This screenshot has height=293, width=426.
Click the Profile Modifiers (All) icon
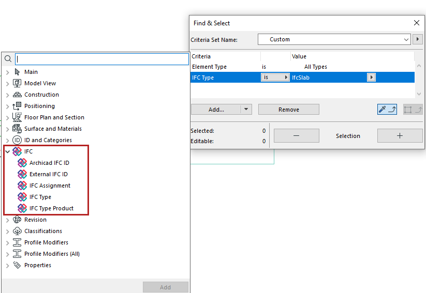tap(17, 254)
